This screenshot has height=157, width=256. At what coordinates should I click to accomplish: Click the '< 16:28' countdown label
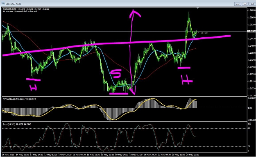(x=203, y=33)
